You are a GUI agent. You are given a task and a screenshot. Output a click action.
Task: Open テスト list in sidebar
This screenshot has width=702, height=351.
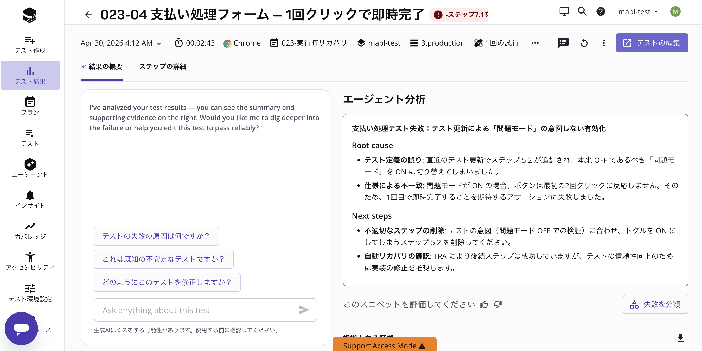click(x=30, y=138)
